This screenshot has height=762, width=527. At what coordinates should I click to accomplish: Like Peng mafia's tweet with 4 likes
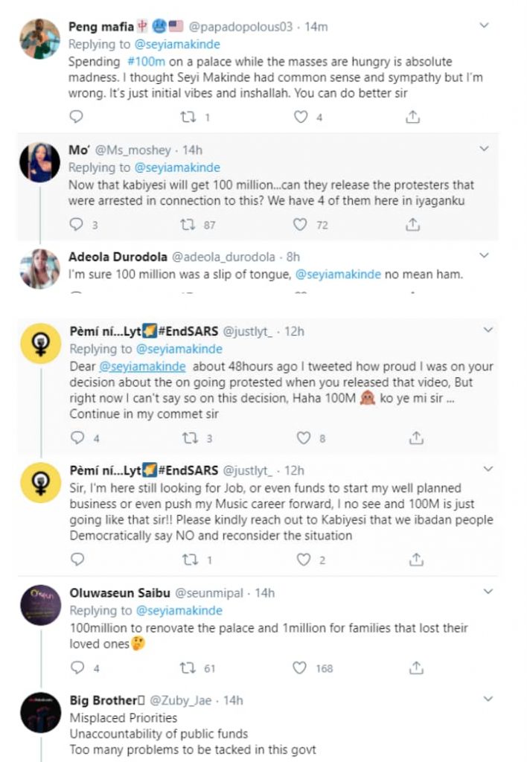pos(300,117)
